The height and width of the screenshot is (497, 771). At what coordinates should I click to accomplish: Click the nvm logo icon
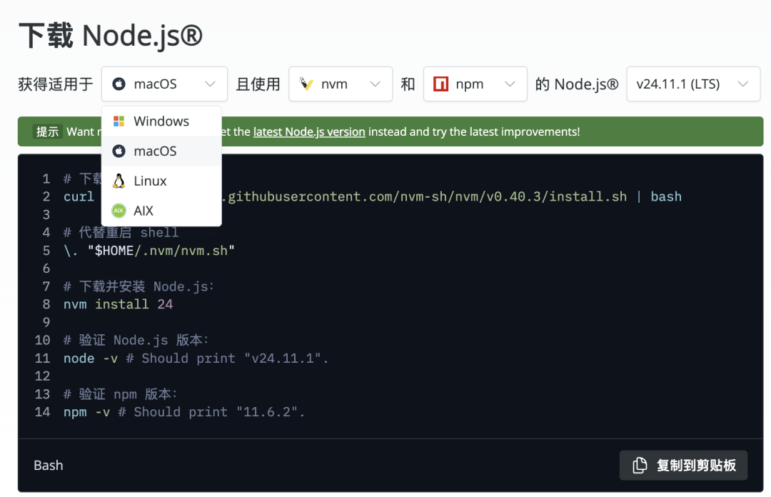[306, 84]
